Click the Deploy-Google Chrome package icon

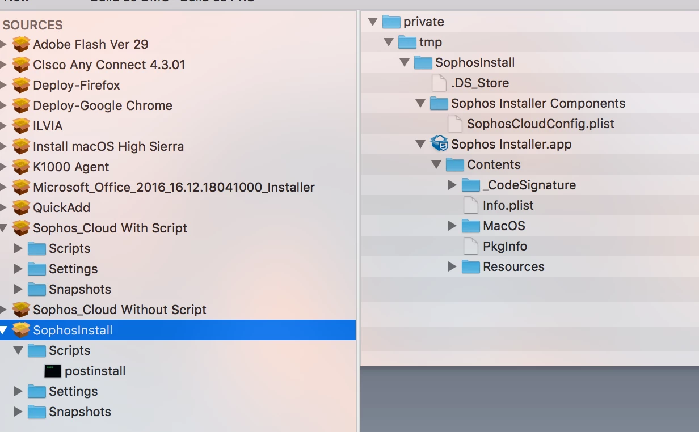(21, 105)
